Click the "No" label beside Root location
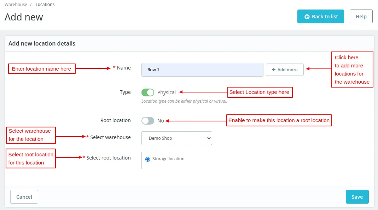The image size is (378, 210). [161, 121]
